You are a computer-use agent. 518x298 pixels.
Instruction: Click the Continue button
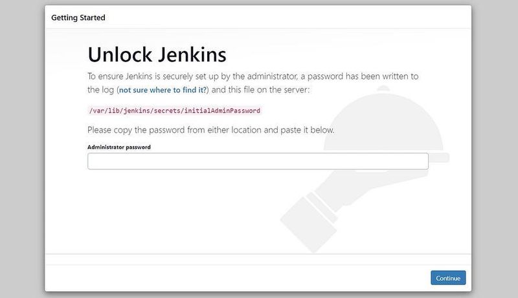[x=447, y=278]
